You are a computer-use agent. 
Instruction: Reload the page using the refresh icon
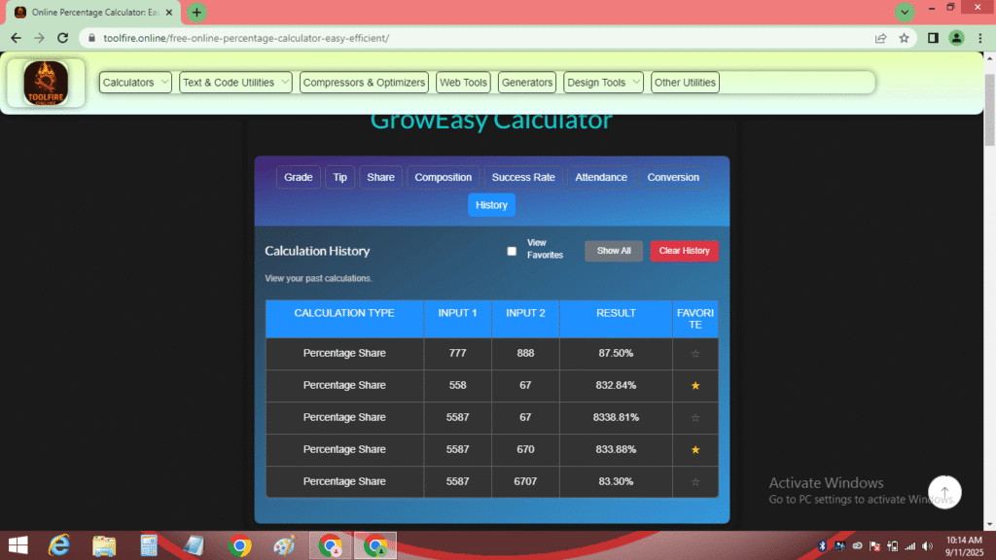coord(62,38)
